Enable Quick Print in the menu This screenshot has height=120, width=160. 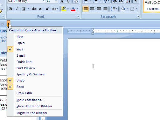point(35,62)
